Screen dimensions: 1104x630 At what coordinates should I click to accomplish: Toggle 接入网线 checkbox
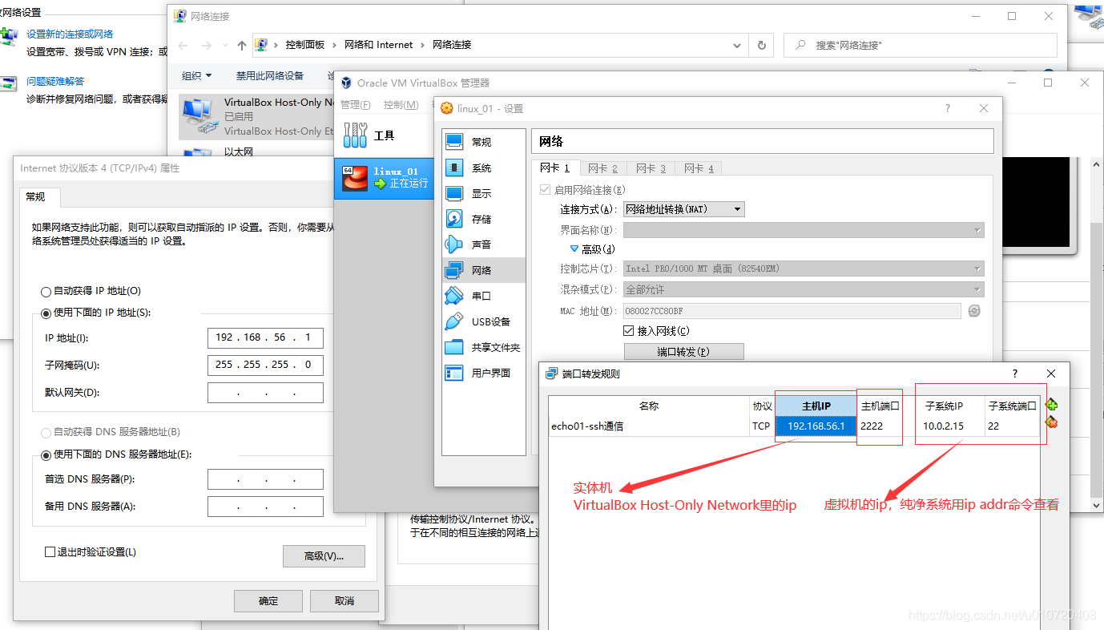click(x=629, y=331)
